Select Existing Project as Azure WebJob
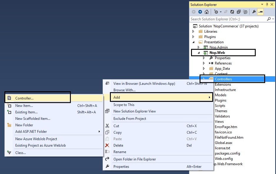The width and height of the screenshot is (276, 174). pos(41,145)
